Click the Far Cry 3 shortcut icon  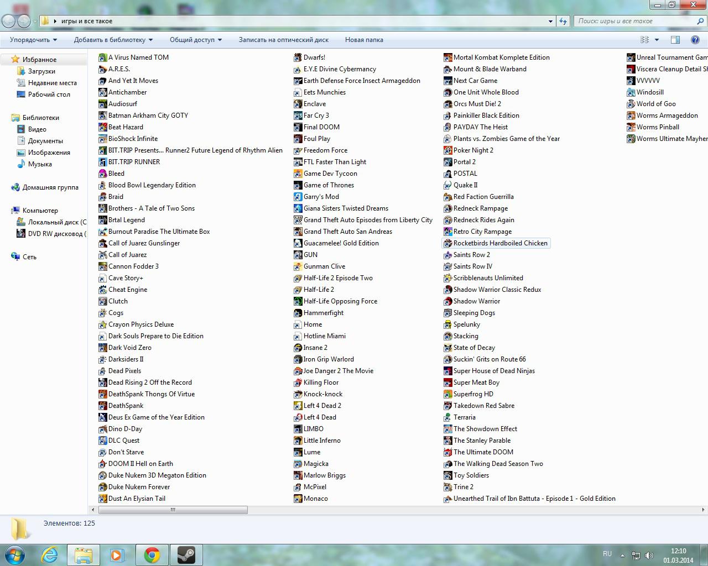[298, 116]
